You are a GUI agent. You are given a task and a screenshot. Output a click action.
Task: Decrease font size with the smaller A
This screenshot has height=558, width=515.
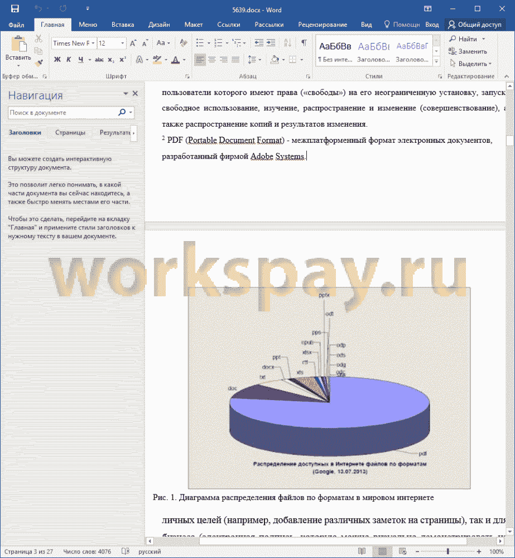coord(145,44)
